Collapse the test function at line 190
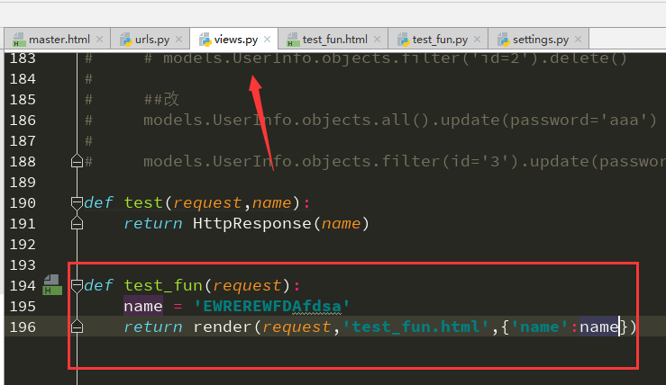Screen dimensions: 666x385 pos(77,203)
